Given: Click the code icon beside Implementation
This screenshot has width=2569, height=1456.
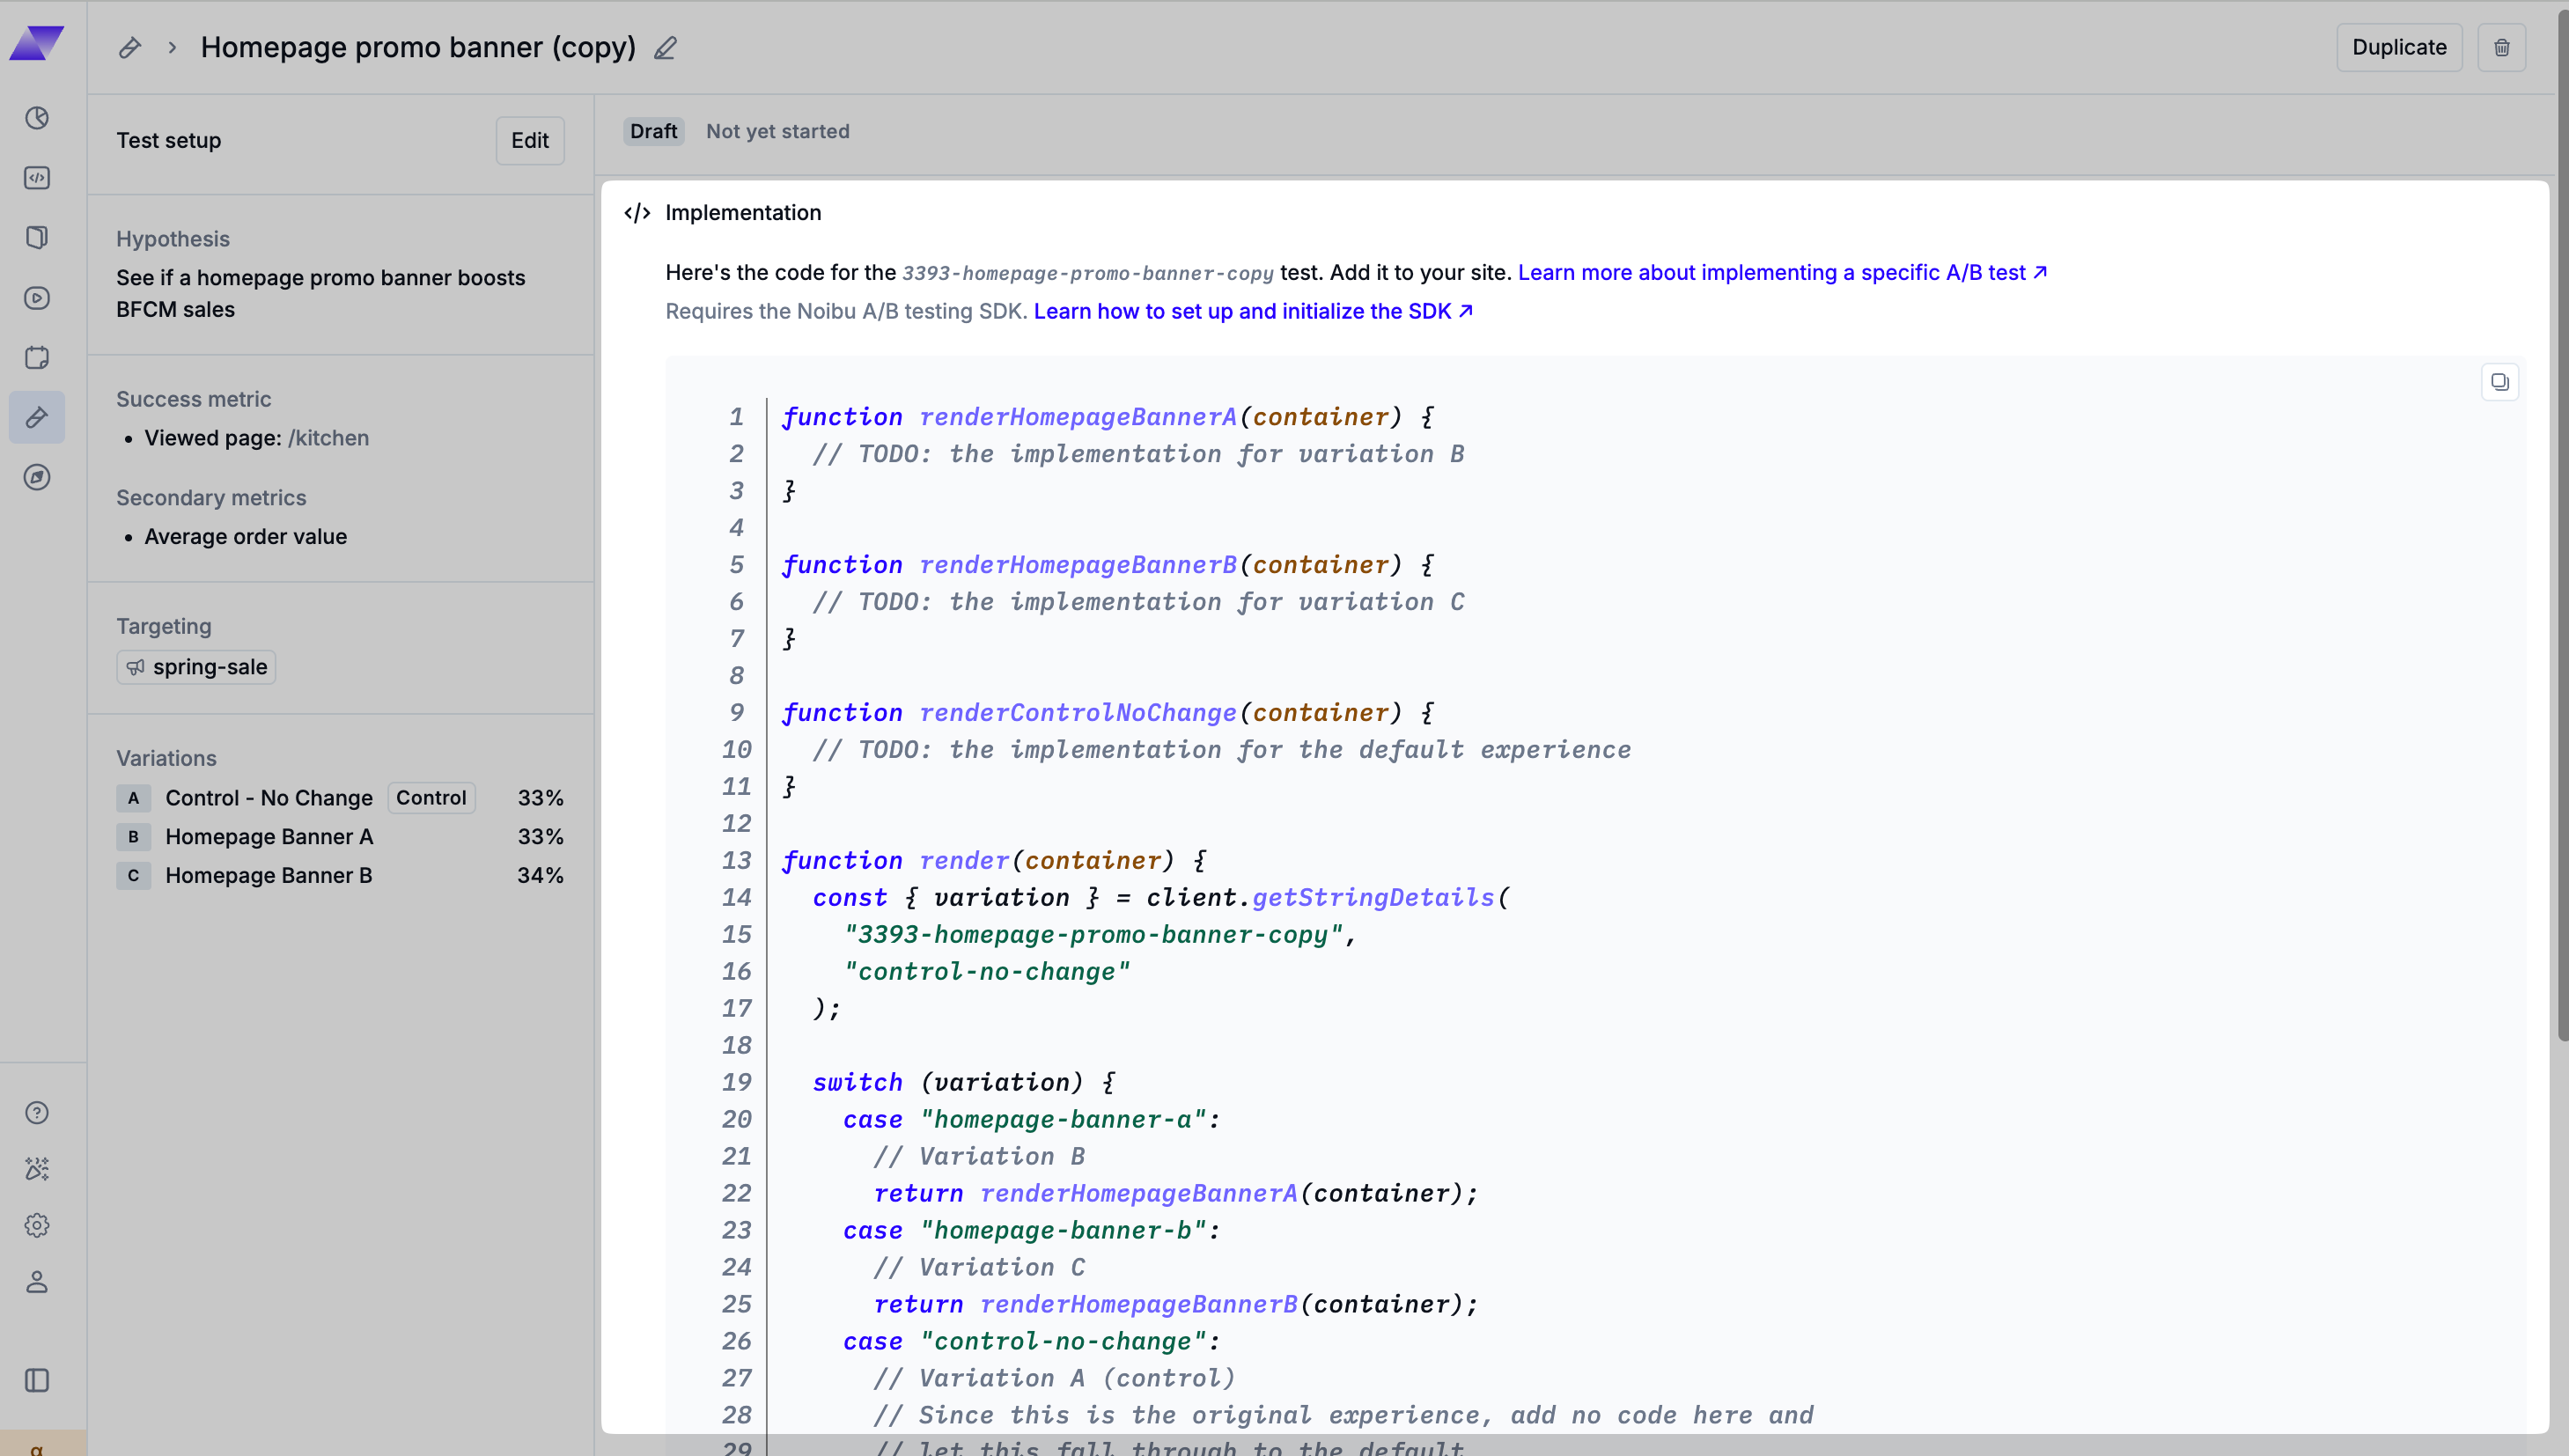Looking at the screenshot, I should point(637,213).
